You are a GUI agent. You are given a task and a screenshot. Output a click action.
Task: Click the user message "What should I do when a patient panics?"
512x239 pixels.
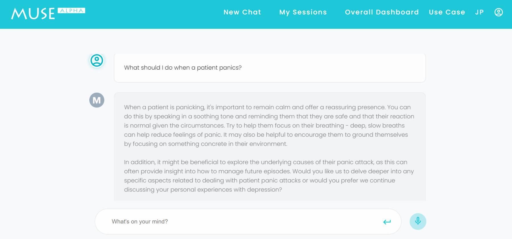tap(183, 68)
